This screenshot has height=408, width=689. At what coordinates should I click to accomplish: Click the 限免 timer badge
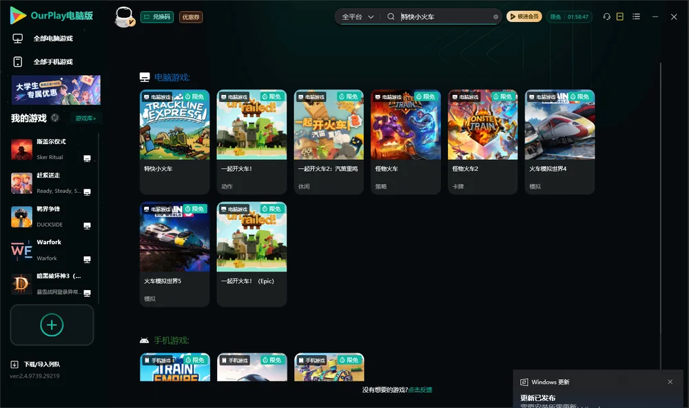pyautogui.click(x=569, y=17)
